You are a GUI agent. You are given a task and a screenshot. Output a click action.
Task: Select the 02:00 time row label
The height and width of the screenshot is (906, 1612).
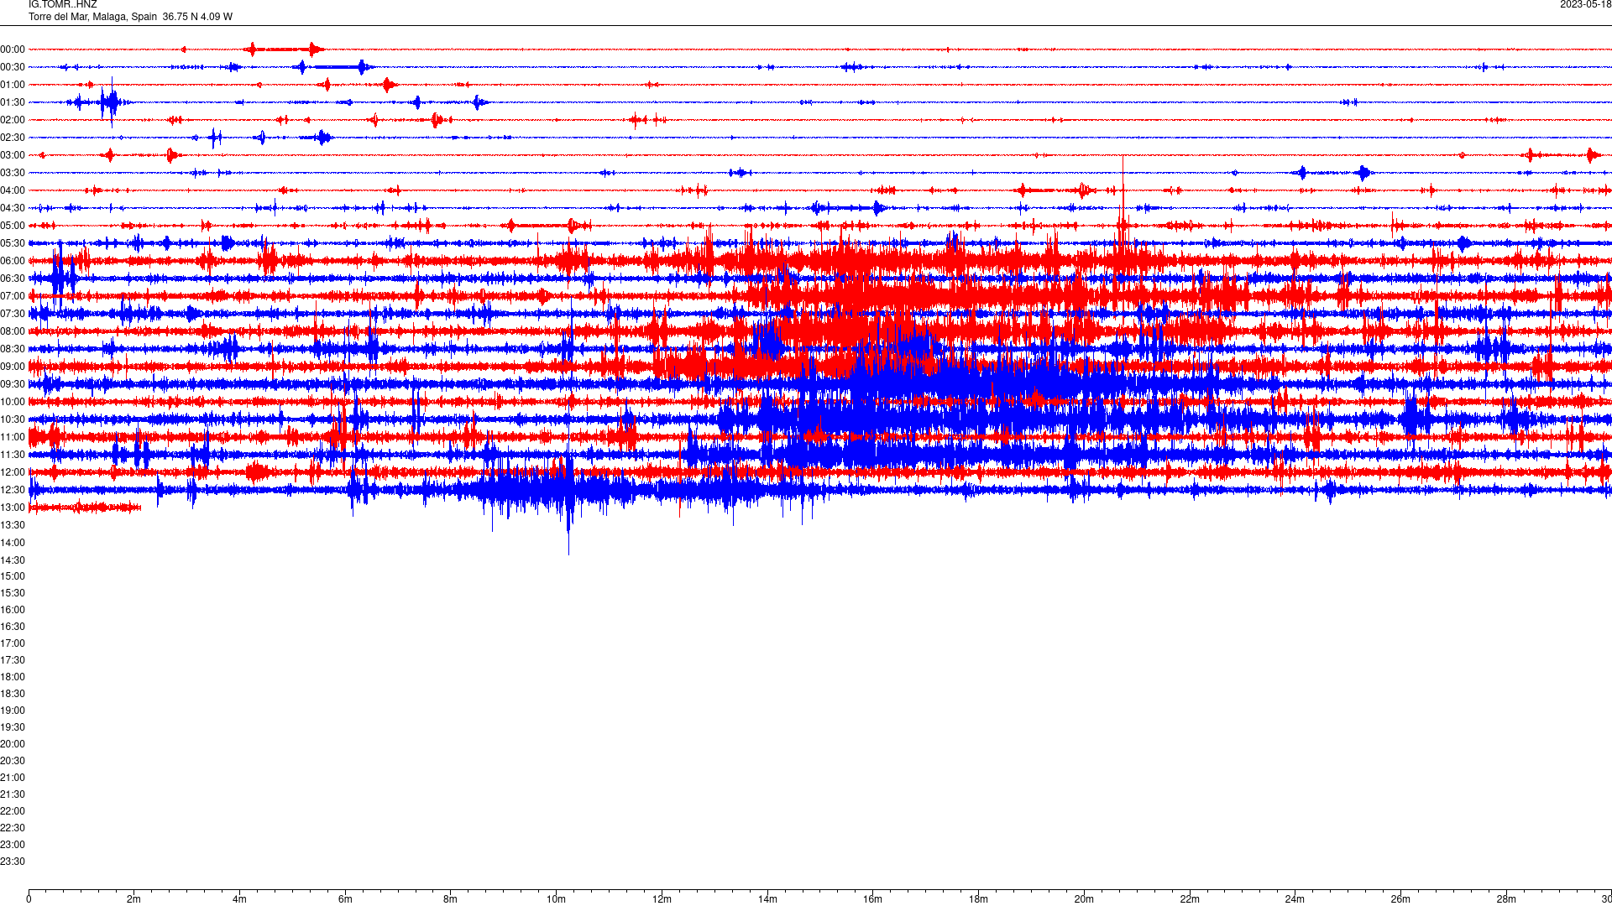coord(13,120)
